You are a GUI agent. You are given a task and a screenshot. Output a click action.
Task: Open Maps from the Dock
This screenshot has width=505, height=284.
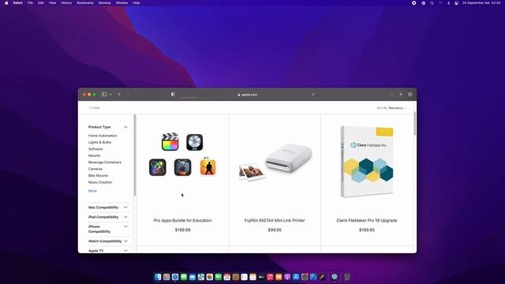tap(201, 277)
